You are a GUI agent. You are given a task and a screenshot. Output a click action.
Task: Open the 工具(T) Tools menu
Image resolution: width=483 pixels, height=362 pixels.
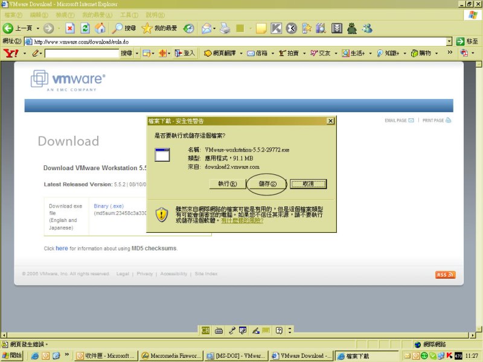click(129, 14)
